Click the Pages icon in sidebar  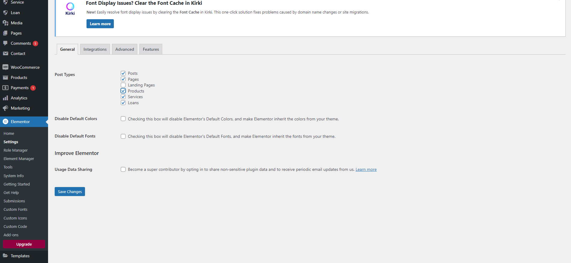click(x=5, y=33)
